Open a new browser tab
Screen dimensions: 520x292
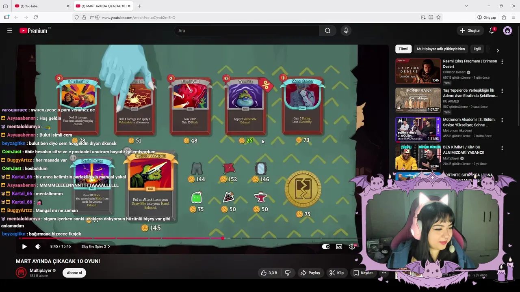click(139, 6)
